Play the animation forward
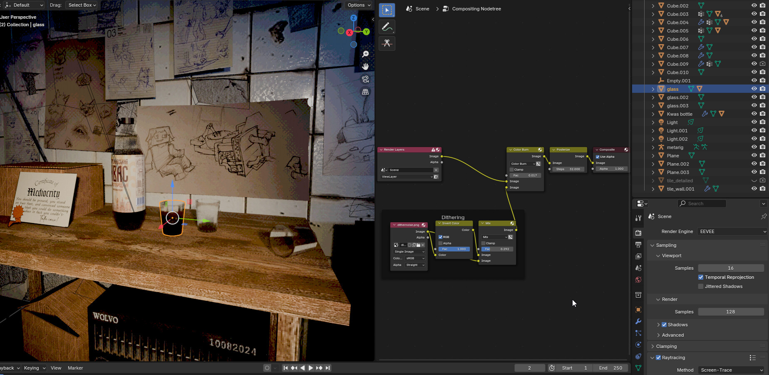 click(310, 368)
